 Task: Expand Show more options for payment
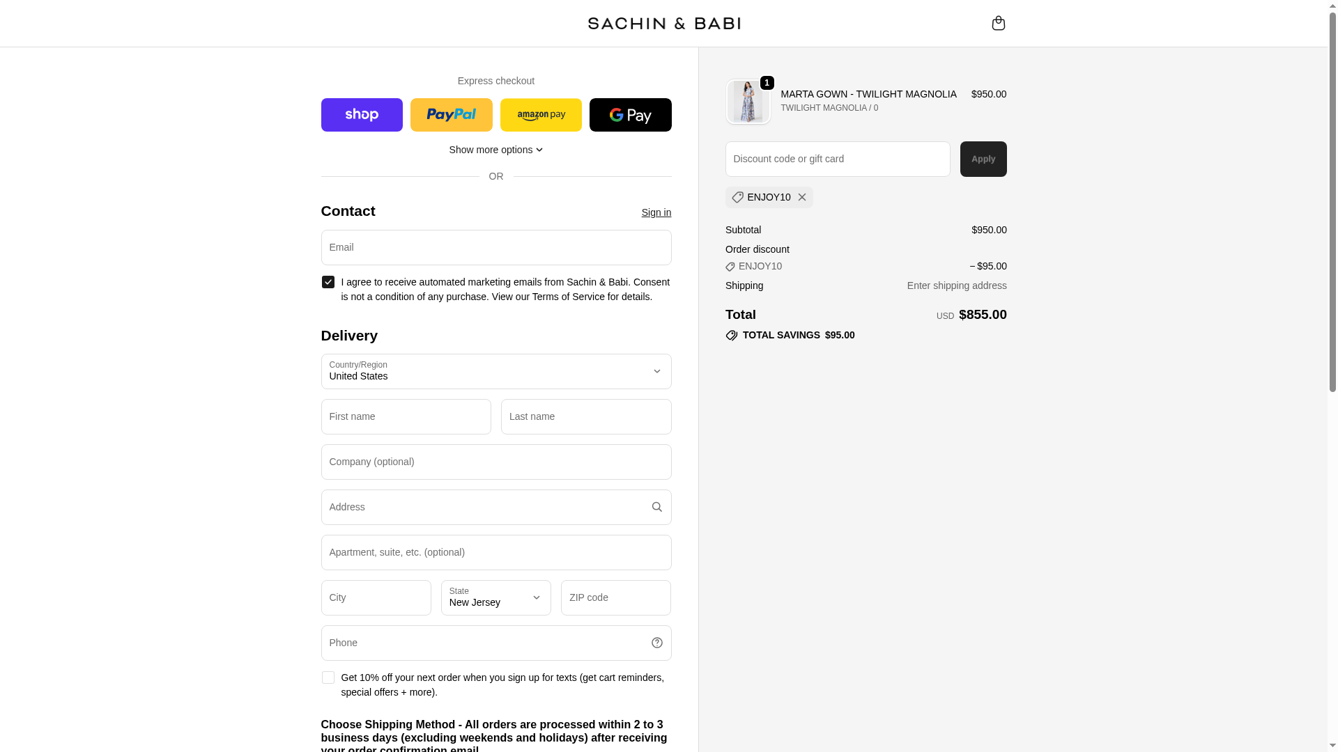(495, 150)
